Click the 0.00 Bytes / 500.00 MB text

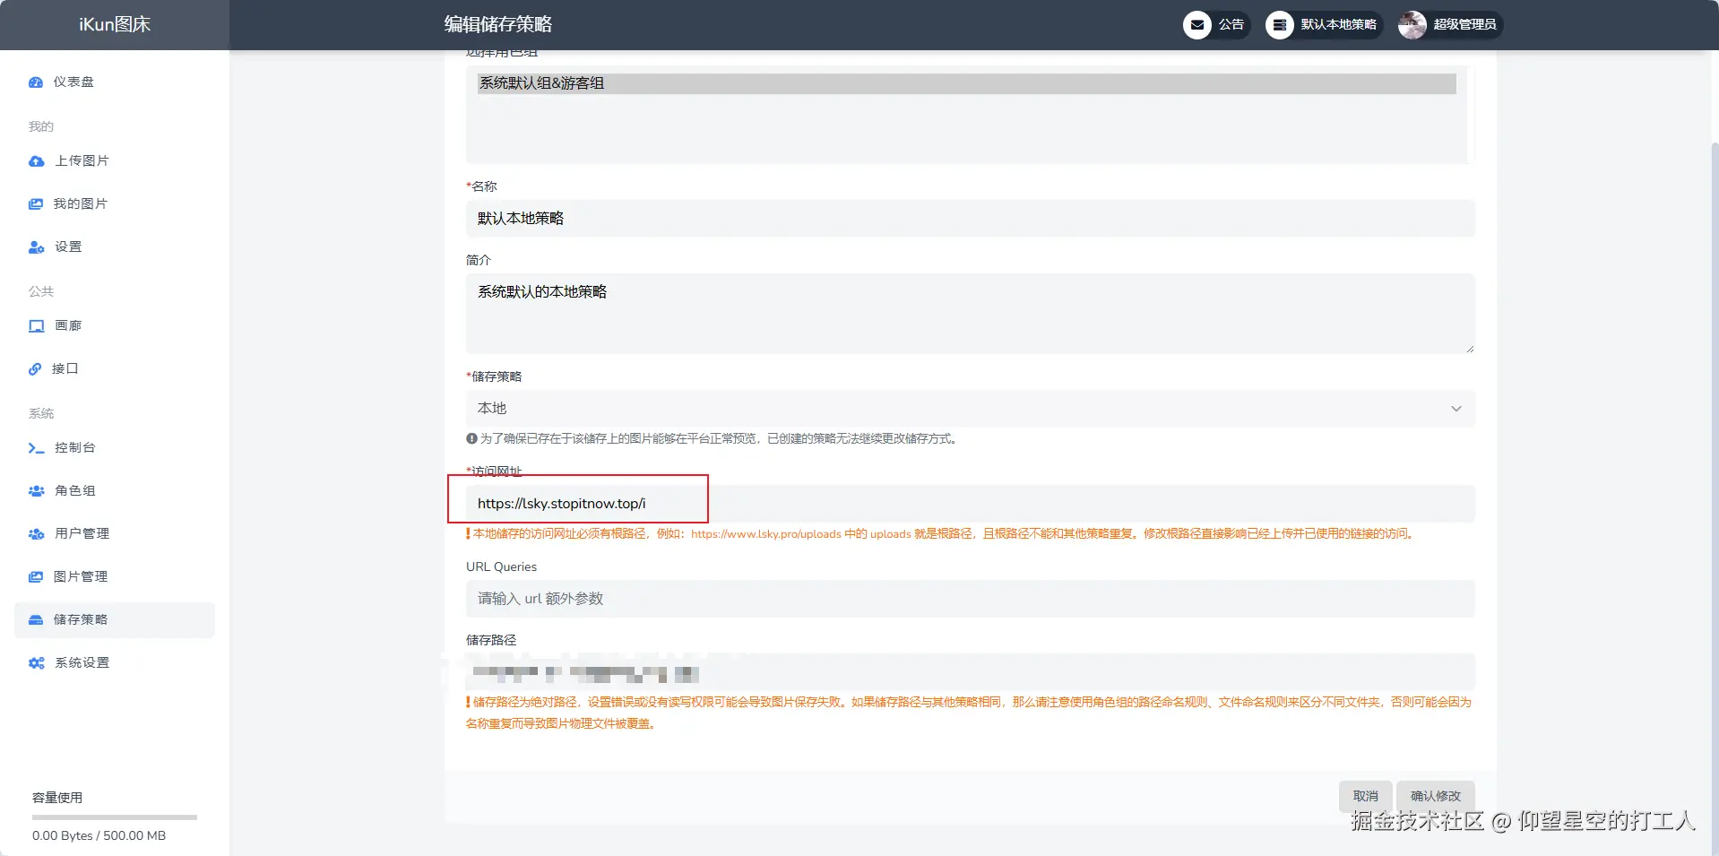pyautogui.click(x=99, y=835)
